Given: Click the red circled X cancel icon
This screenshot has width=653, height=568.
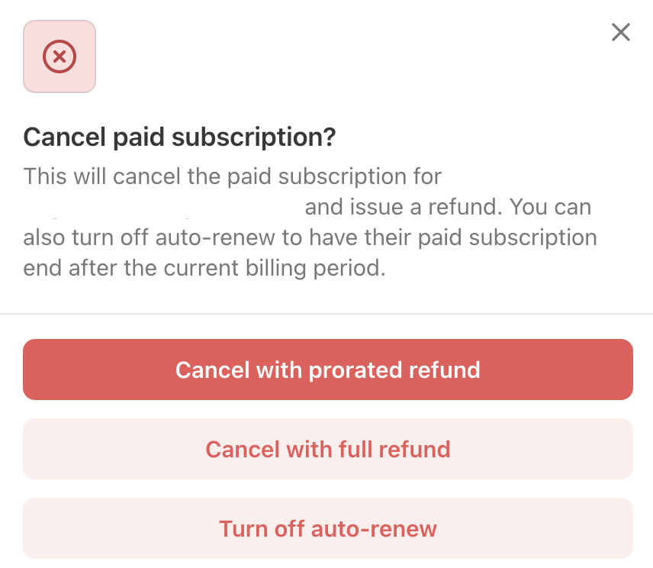Looking at the screenshot, I should [x=60, y=56].
